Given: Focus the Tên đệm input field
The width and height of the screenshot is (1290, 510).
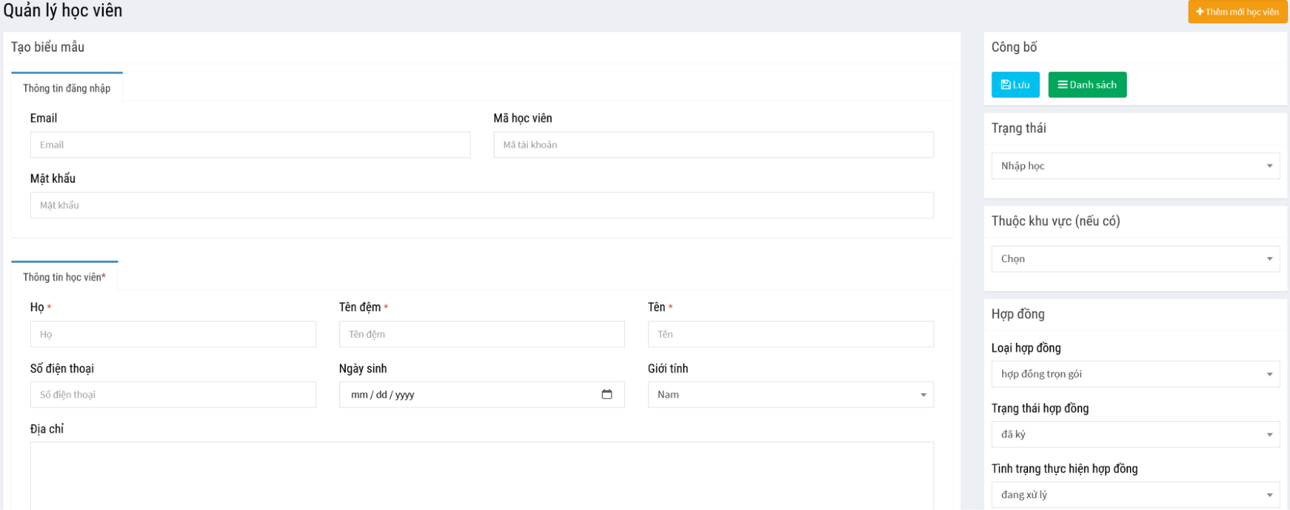Looking at the screenshot, I should click(481, 334).
